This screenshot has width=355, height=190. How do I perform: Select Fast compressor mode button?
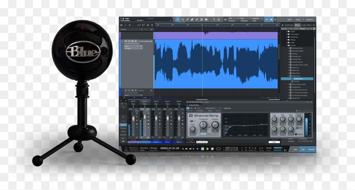pyautogui.click(x=204, y=134)
